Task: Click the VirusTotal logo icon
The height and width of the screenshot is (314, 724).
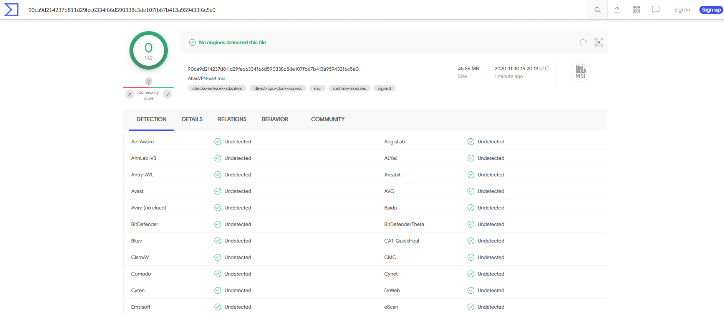Action: coord(11,10)
